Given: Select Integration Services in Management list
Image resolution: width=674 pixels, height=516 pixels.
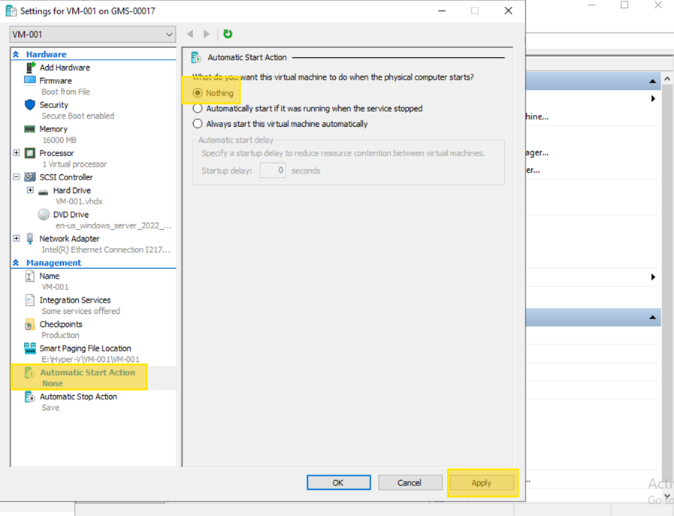Looking at the screenshot, I should click(x=74, y=300).
